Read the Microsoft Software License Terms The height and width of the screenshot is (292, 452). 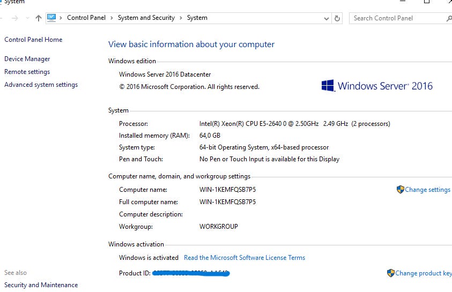[x=244, y=258]
